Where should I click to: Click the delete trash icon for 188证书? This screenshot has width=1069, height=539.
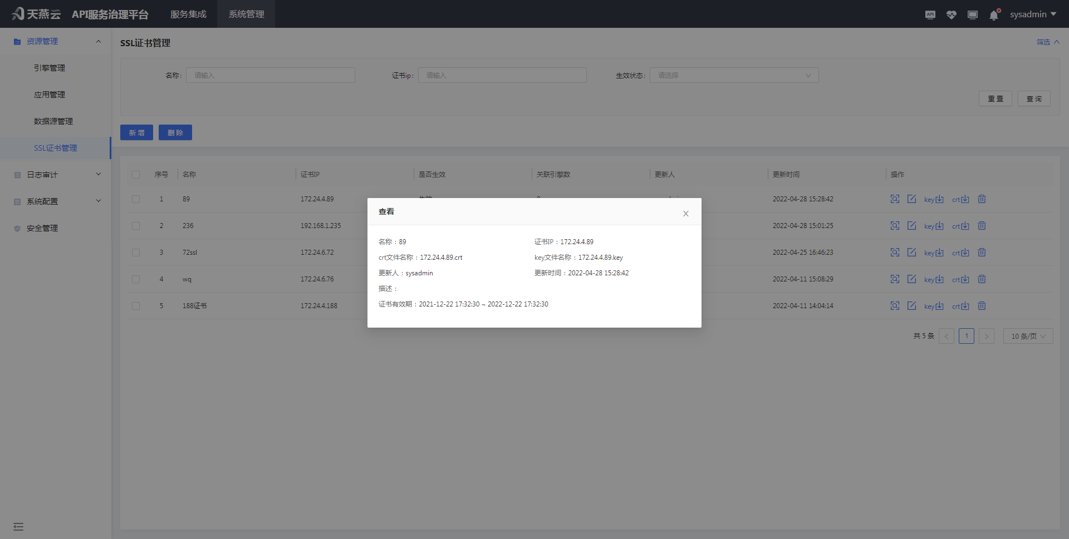[982, 305]
